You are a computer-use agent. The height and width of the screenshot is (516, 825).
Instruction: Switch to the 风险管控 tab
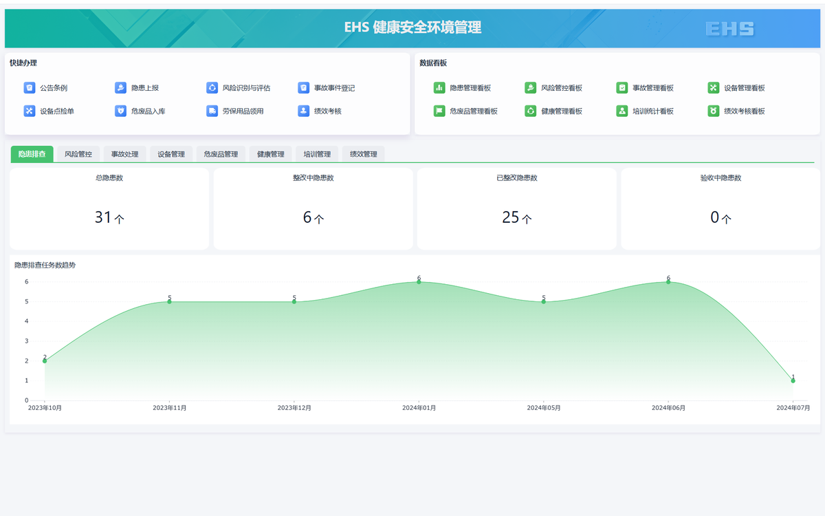click(78, 154)
